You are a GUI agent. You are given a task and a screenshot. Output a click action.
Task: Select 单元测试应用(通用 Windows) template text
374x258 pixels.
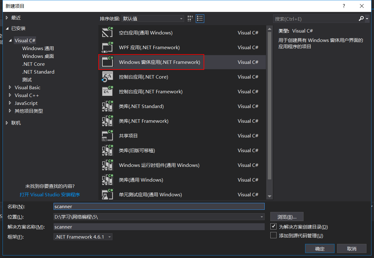pos(150,194)
